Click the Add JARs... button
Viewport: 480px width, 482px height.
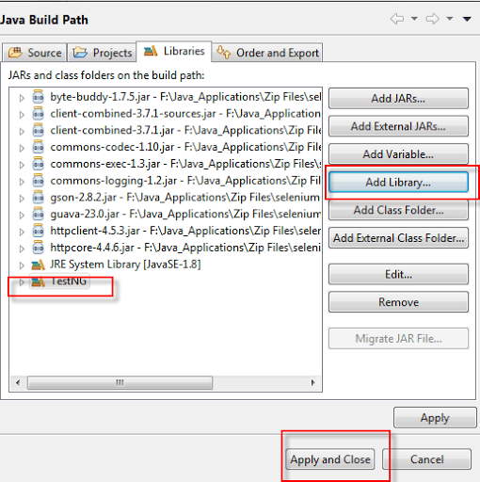tap(398, 99)
